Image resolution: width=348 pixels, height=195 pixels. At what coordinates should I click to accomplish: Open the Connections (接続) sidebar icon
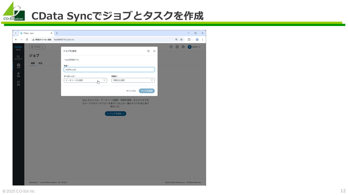coord(18,74)
